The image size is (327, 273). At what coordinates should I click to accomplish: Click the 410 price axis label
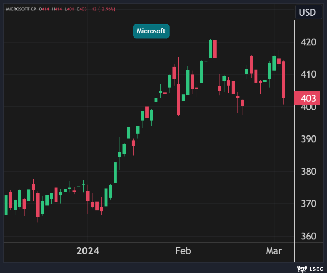308,75
